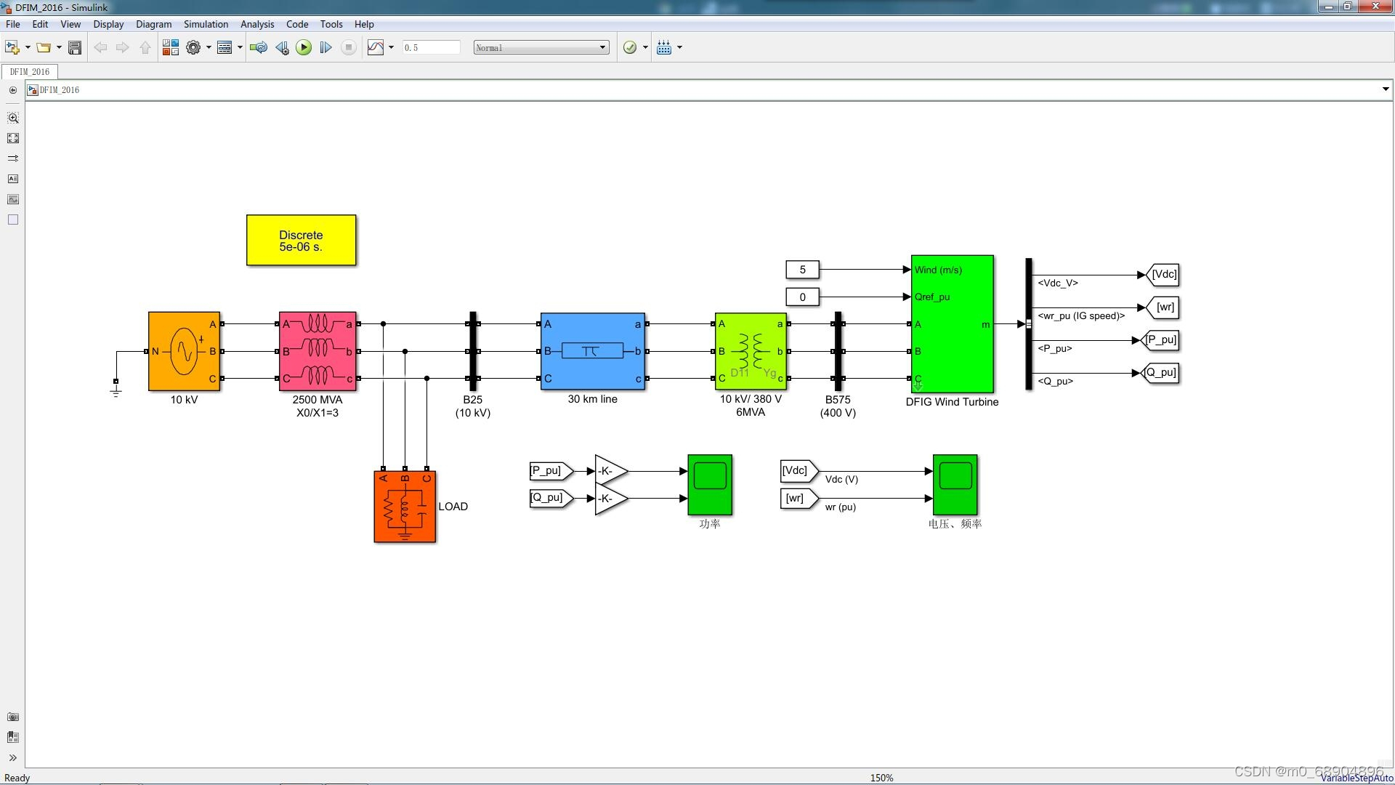Select the orange LOAD block
1395x785 pixels.
[x=405, y=507]
